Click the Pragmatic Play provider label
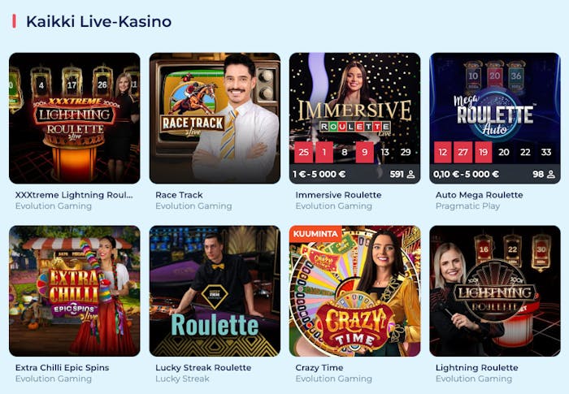569x394 pixels. tap(467, 206)
